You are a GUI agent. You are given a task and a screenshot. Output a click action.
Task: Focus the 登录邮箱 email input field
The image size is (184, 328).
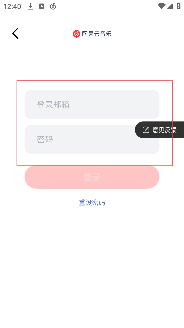pyautogui.click(x=92, y=105)
